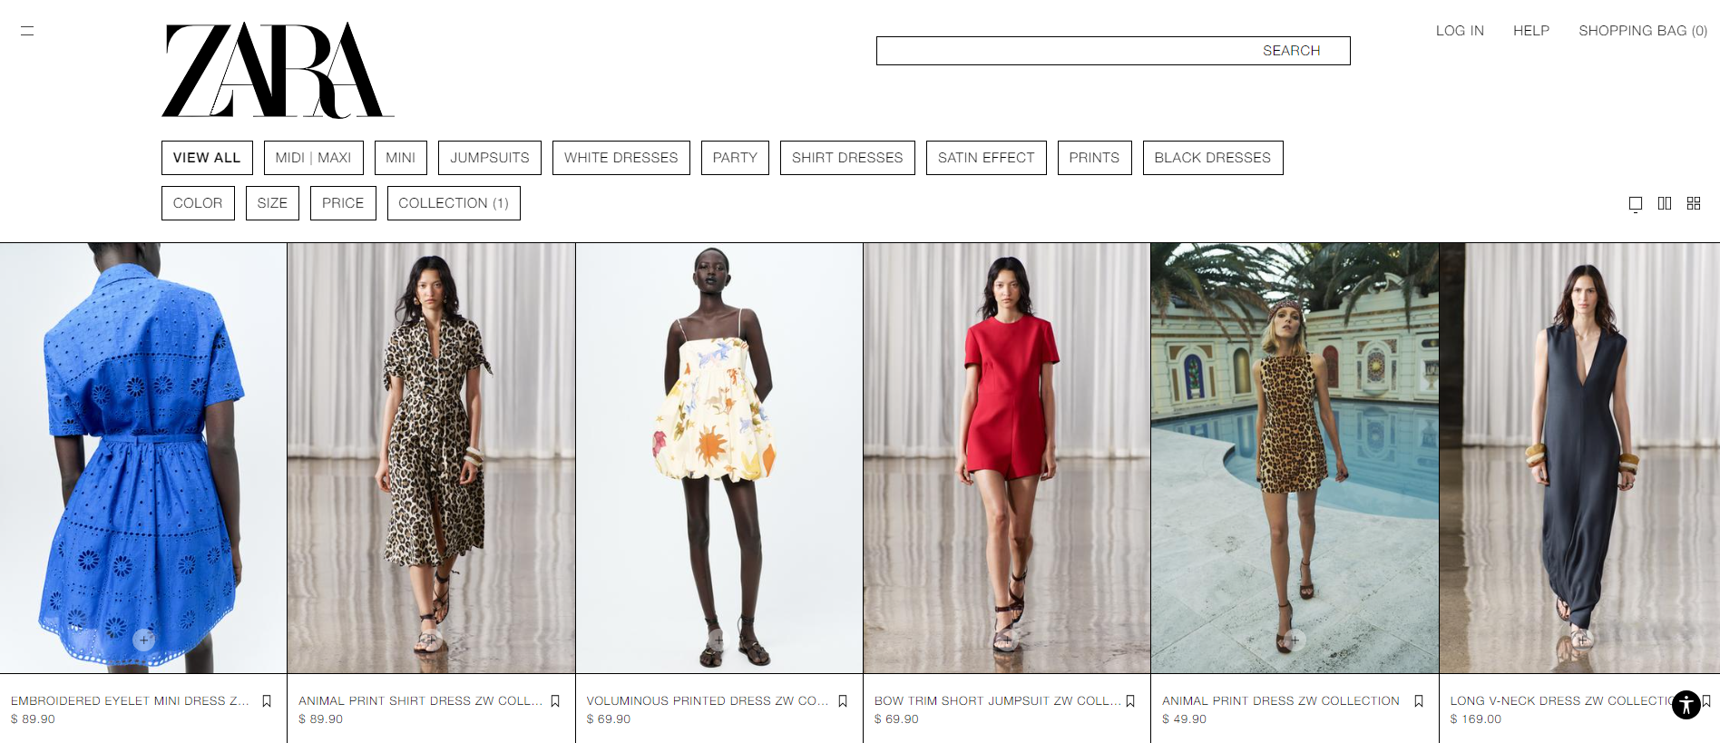Open the voluminous printed dress photo

pos(719,457)
